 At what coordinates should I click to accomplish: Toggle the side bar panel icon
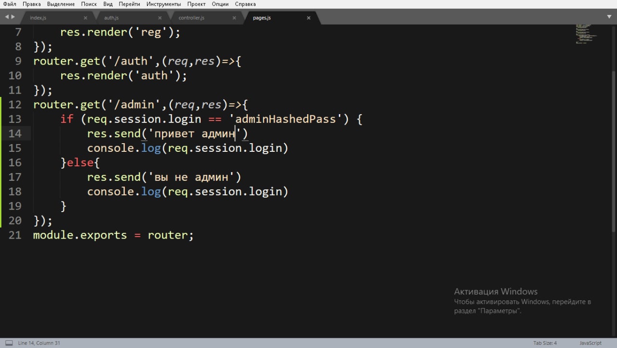click(9, 343)
